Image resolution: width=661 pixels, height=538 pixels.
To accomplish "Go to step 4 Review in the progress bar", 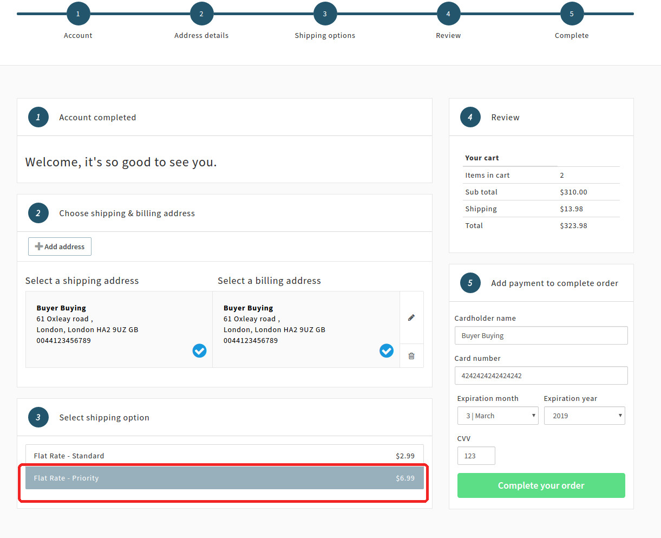I will point(448,14).
